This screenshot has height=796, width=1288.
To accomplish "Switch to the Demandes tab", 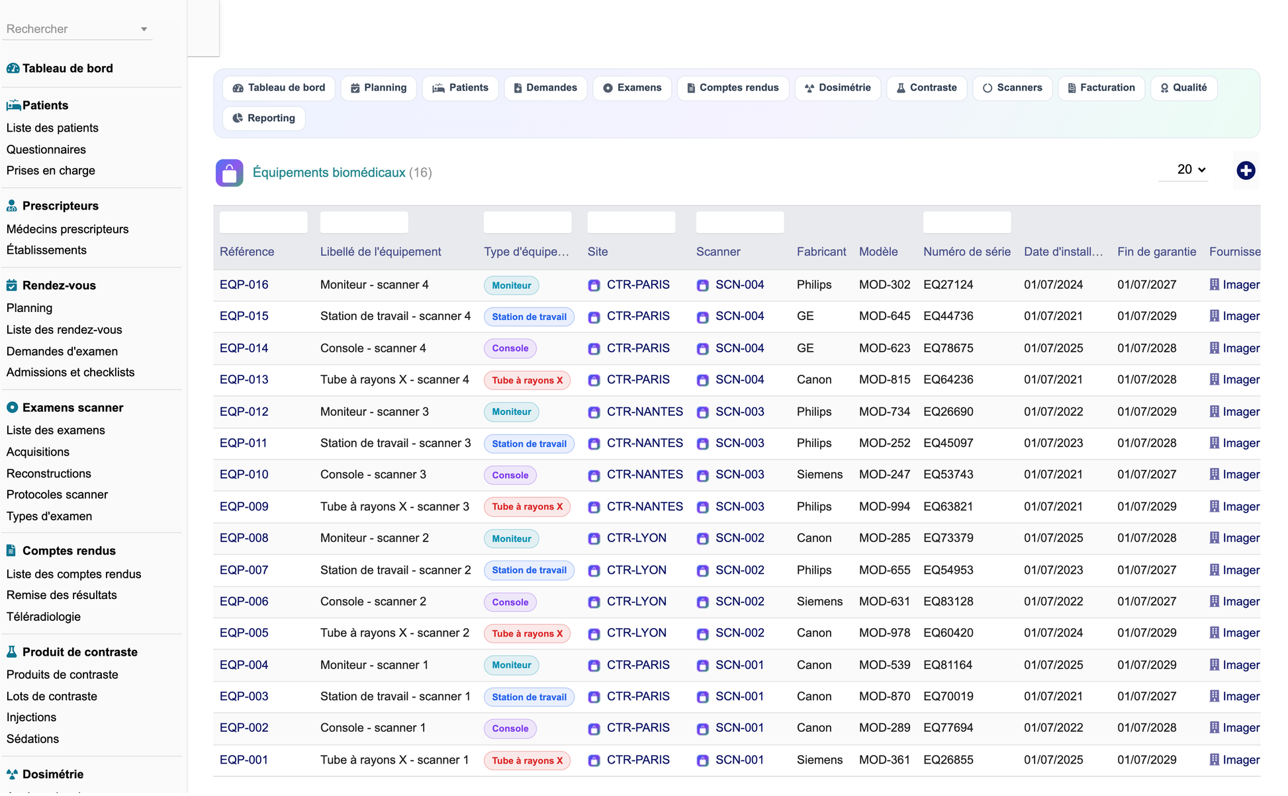I will pyautogui.click(x=546, y=88).
